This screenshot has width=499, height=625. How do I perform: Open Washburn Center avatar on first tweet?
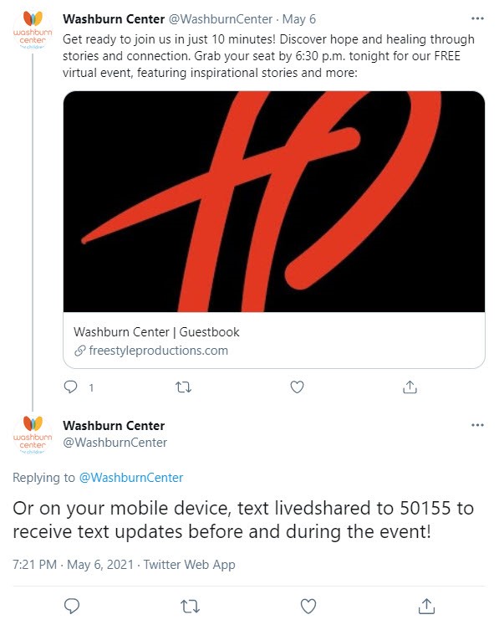33,31
